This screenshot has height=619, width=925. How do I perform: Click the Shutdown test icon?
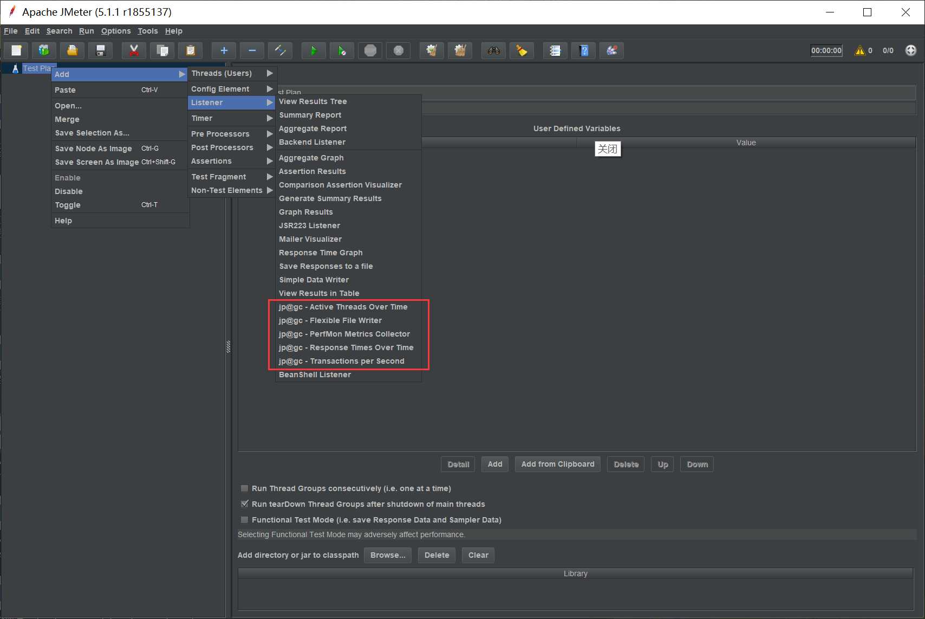pyautogui.click(x=398, y=50)
